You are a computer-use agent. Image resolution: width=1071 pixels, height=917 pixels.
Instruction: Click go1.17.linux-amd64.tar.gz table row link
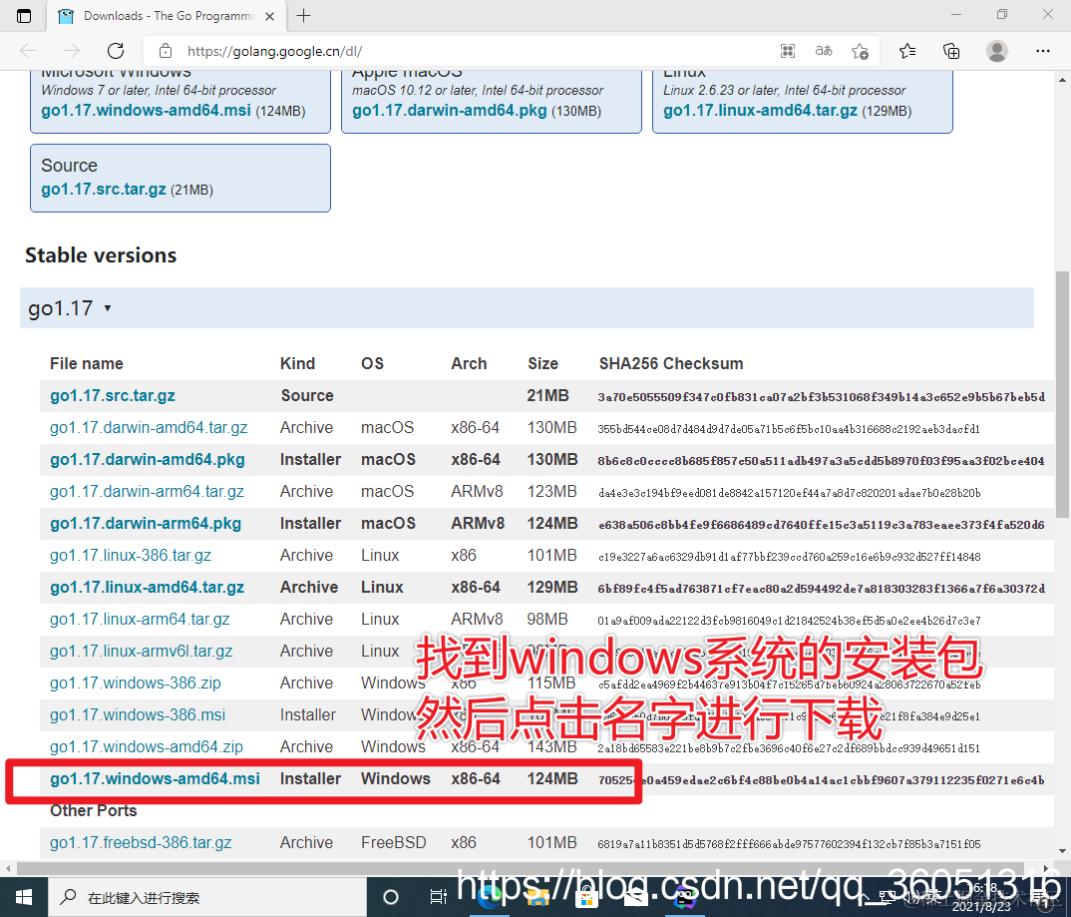(147, 588)
